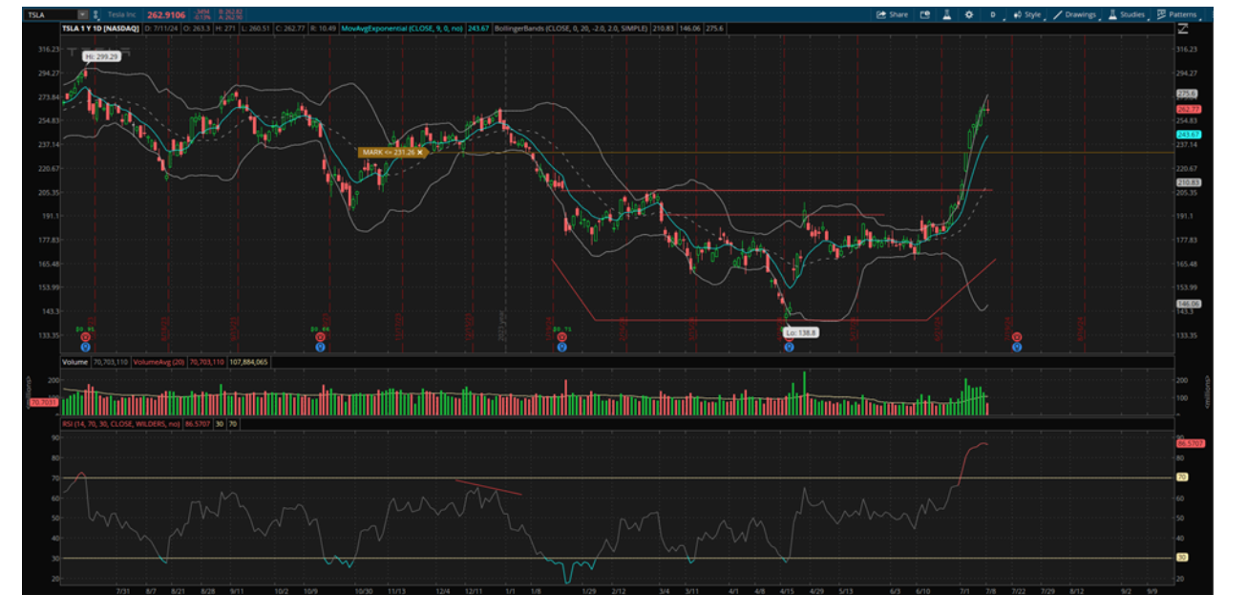Click the 262.77 last price axis bubble
This screenshot has width=1247, height=615.
[1189, 109]
